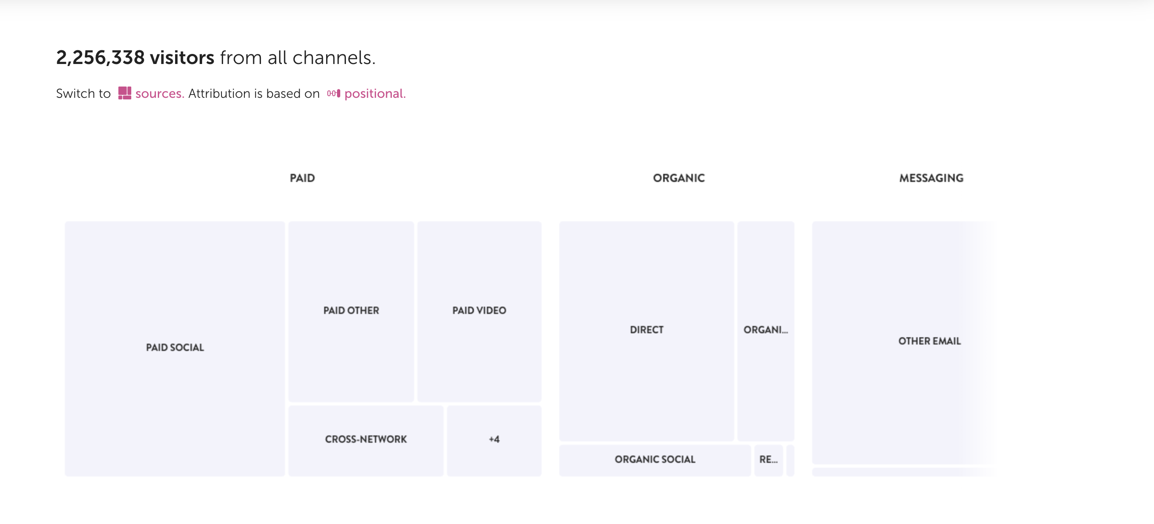Click the PAID group heading
Screen dimensions: 1154x524
point(302,178)
